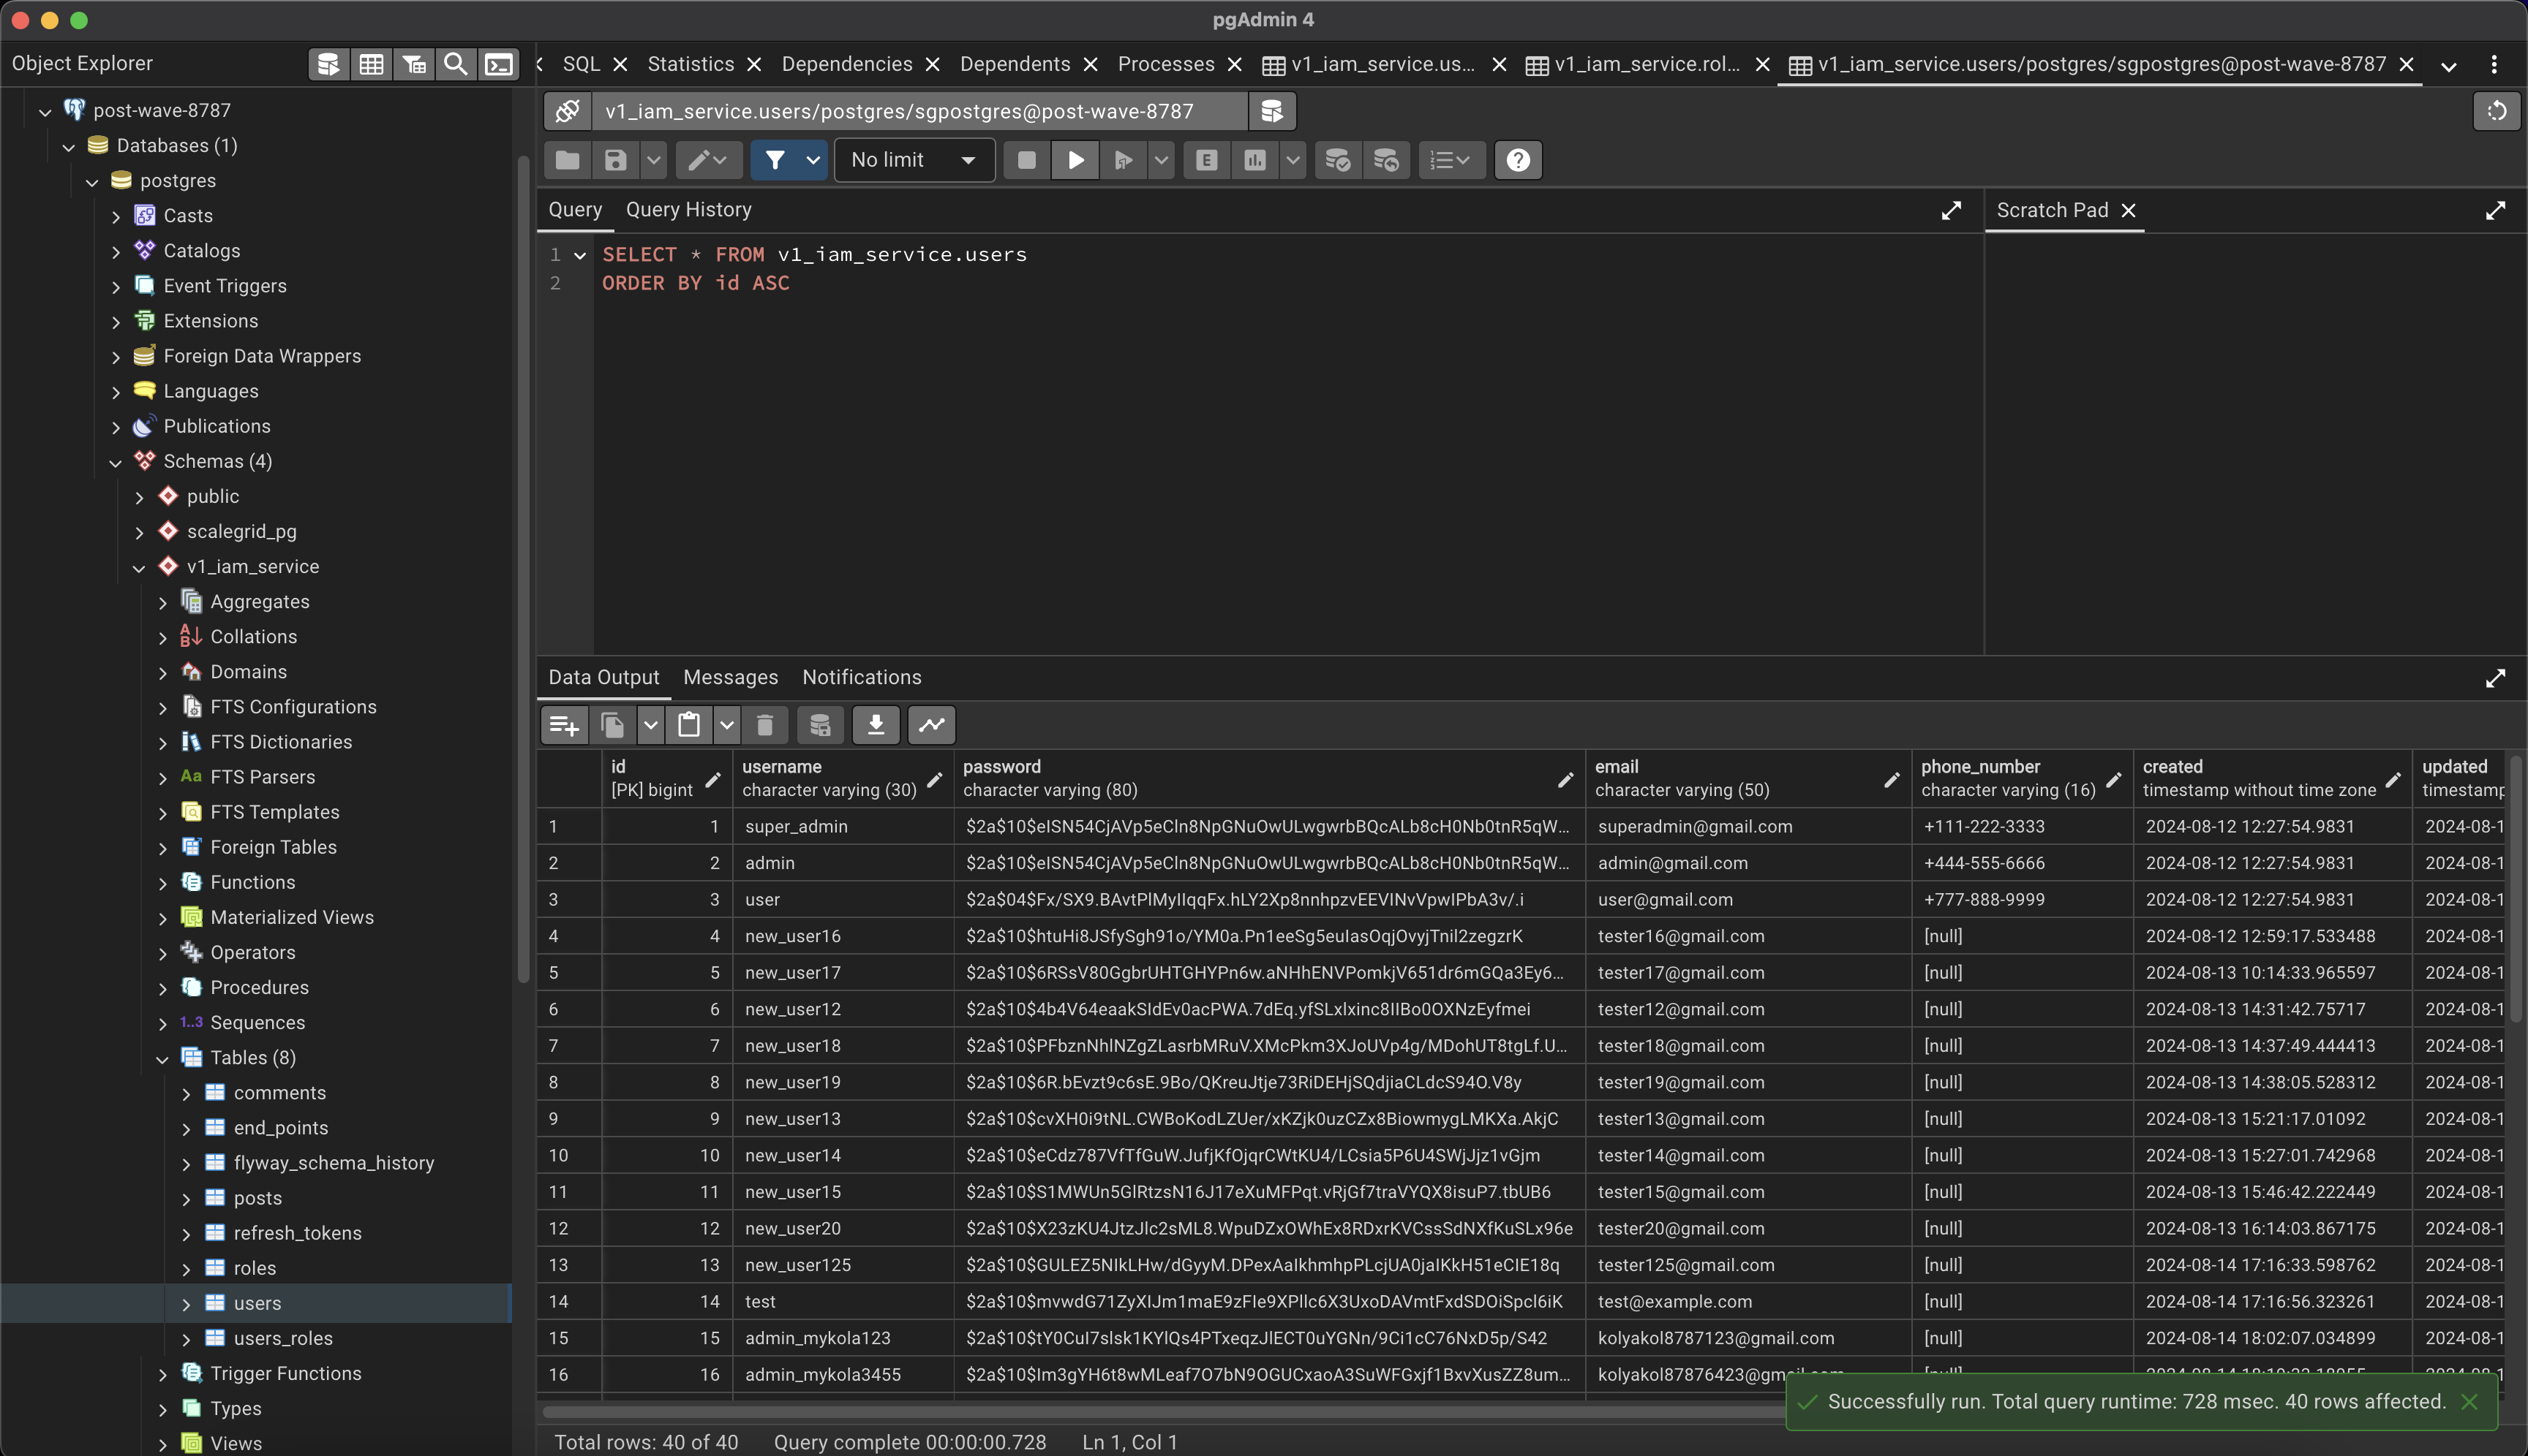Switch to Query History tab
This screenshot has width=2528, height=1456.
point(688,210)
